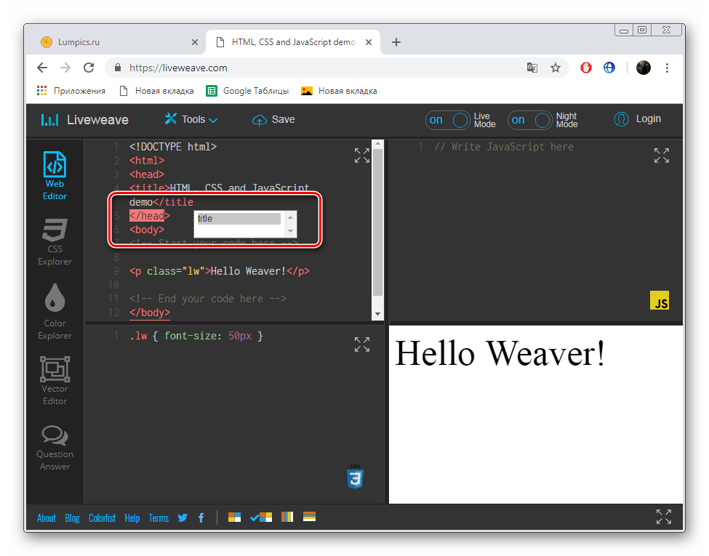Open the Colorlist footer link

point(103,518)
